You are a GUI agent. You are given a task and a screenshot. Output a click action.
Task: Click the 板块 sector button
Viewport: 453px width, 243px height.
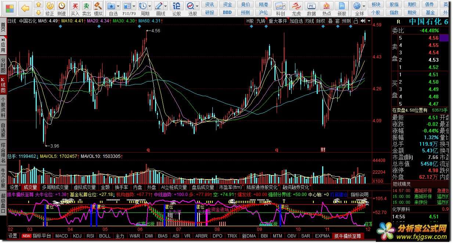(x=376, y=4)
